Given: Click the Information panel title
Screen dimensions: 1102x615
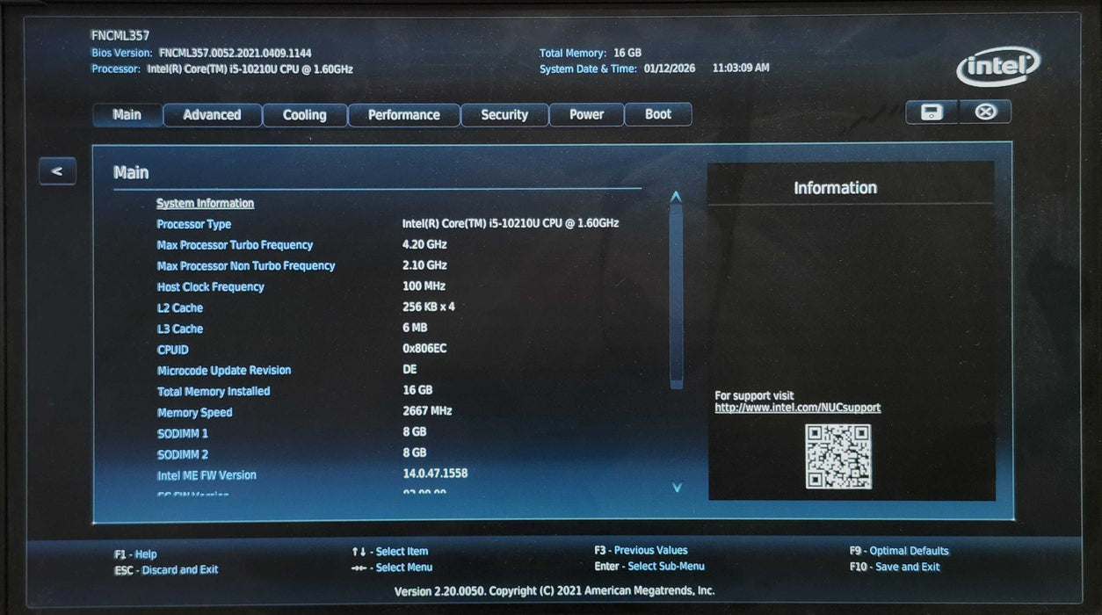Looking at the screenshot, I should [835, 187].
